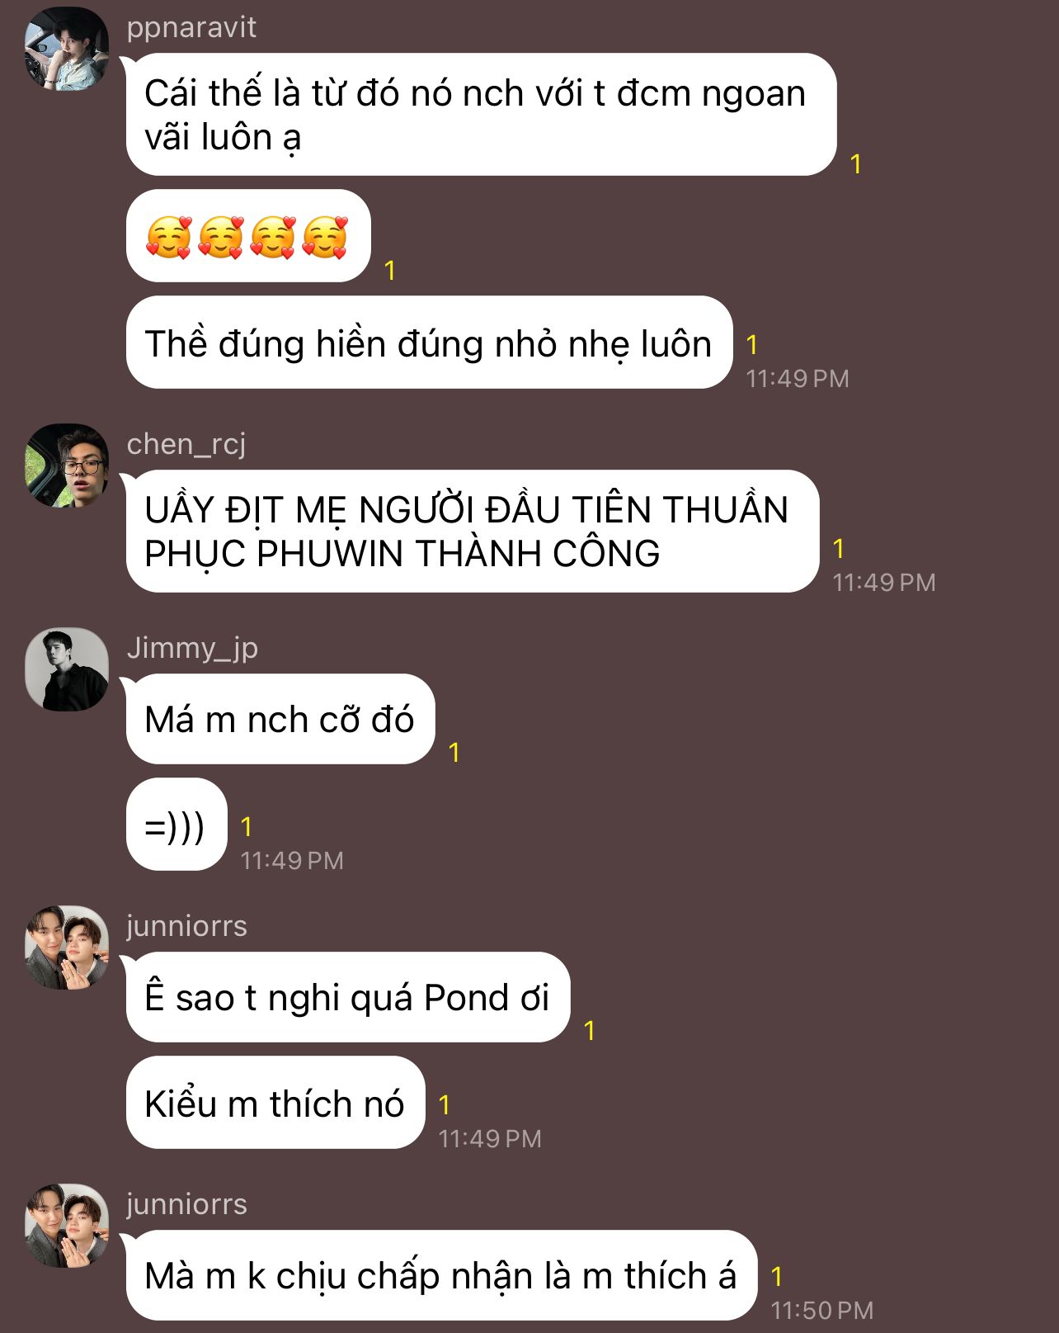Click the ppnaravit username label
Image resolution: width=1059 pixels, height=1333 pixels.
191,27
